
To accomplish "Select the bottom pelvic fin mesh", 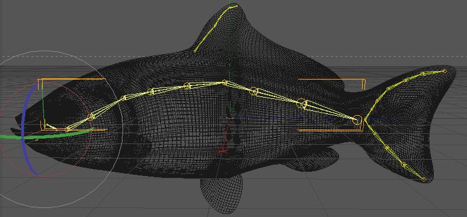I will (x=222, y=193).
